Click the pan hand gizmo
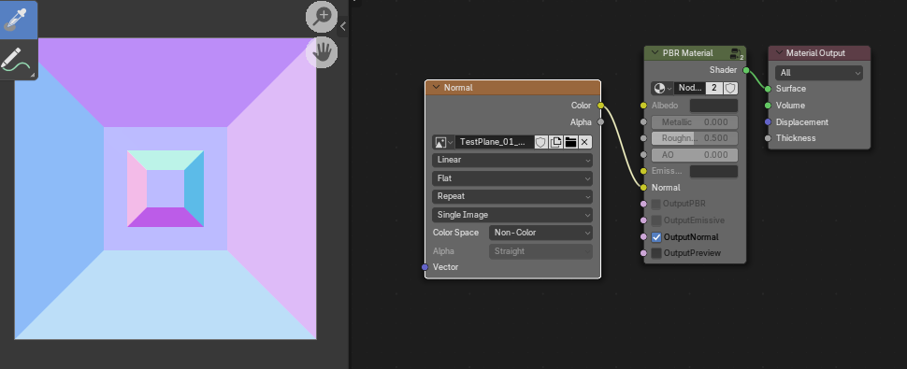The height and width of the screenshot is (369, 907). (x=322, y=52)
